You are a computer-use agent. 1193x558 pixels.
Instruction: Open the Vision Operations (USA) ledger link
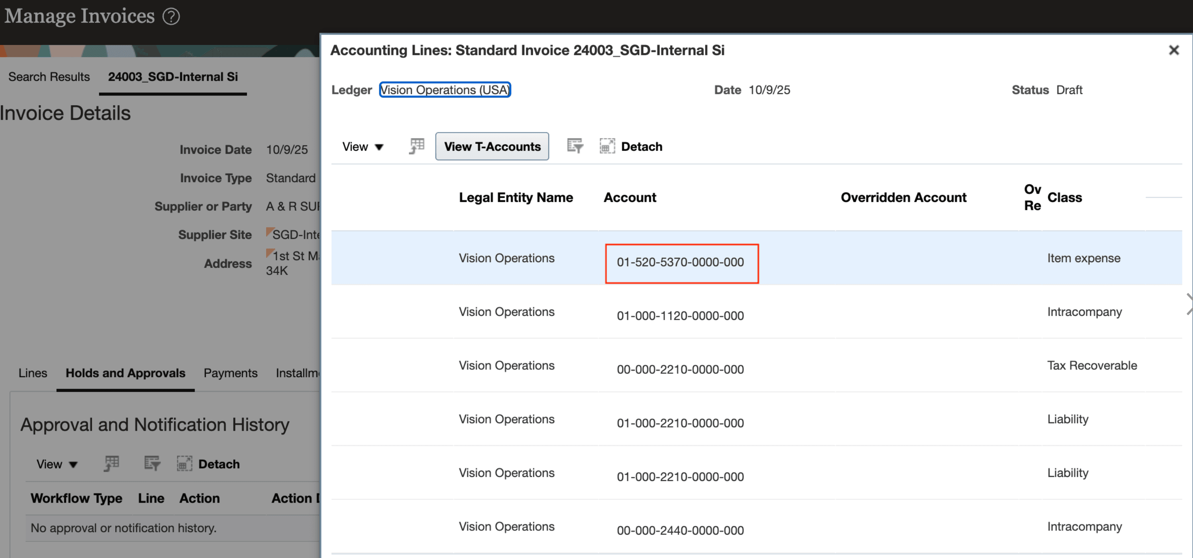point(444,90)
